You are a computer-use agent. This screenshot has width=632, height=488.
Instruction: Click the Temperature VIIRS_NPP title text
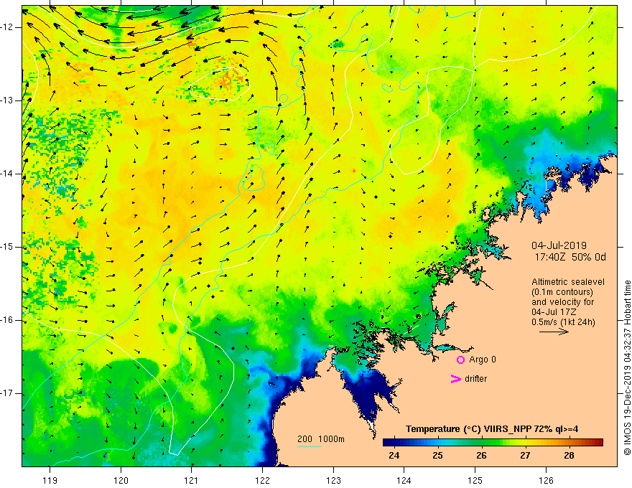click(x=492, y=429)
